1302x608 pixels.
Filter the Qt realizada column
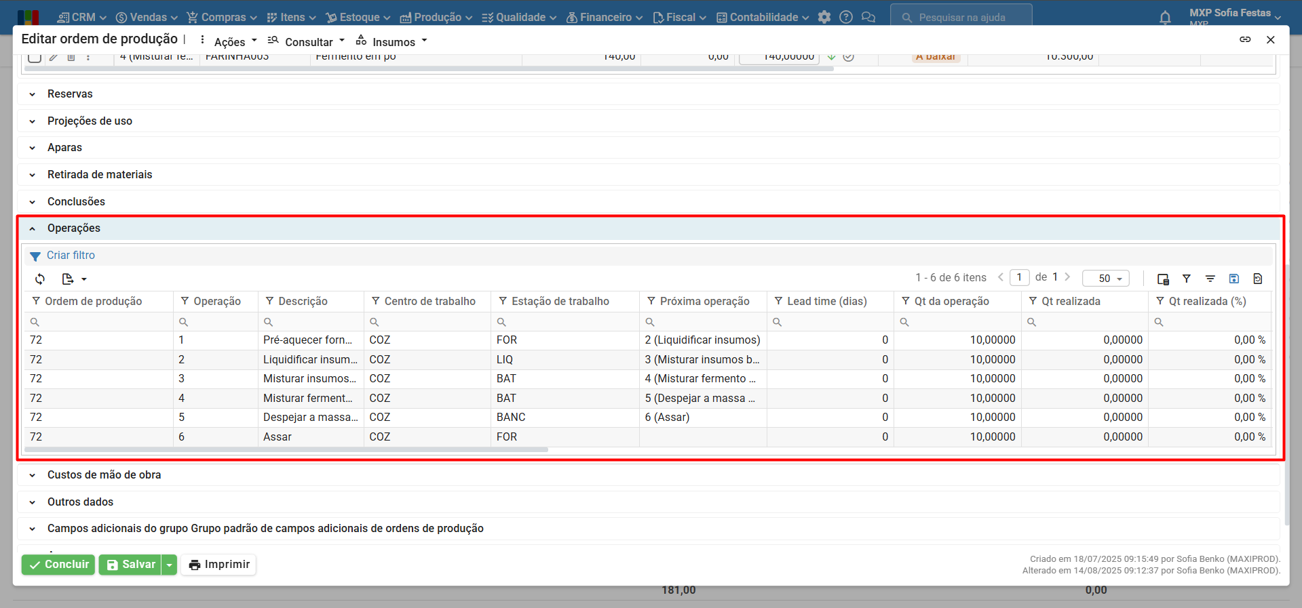pyautogui.click(x=1033, y=301)
